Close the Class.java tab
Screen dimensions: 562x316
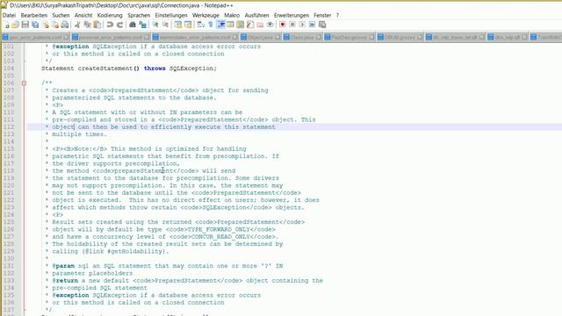pos(319,37)
